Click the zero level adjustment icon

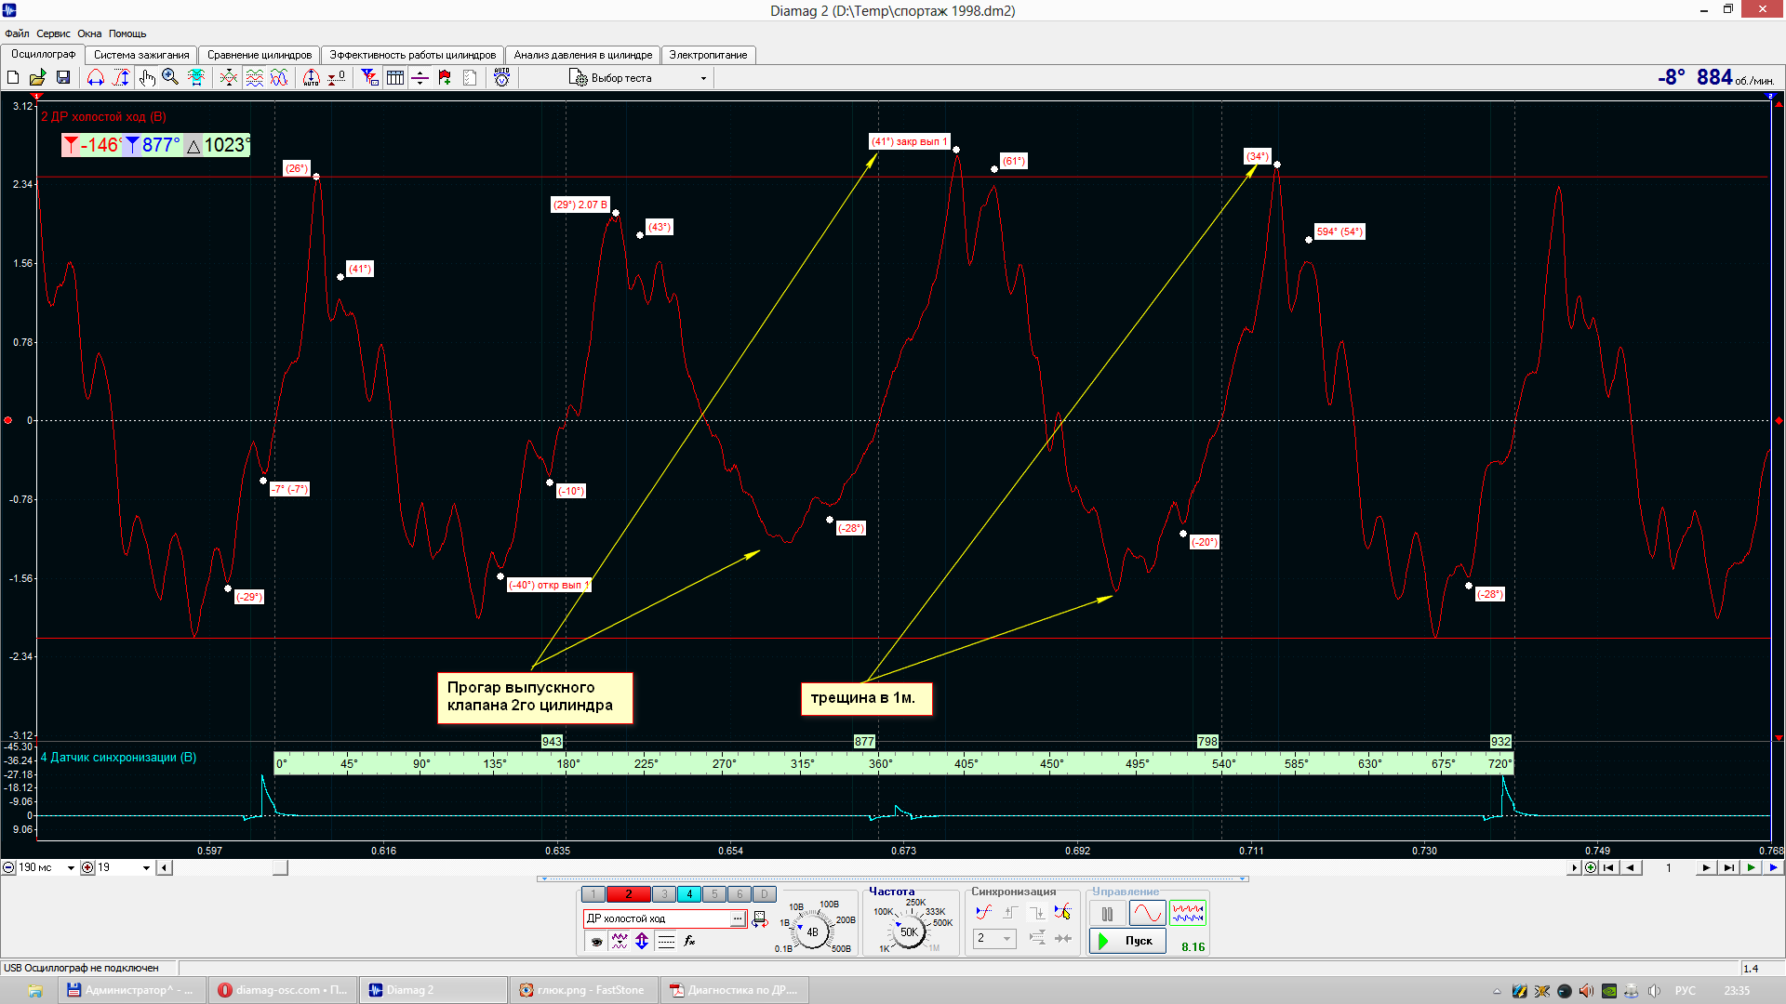coord(337,78)
